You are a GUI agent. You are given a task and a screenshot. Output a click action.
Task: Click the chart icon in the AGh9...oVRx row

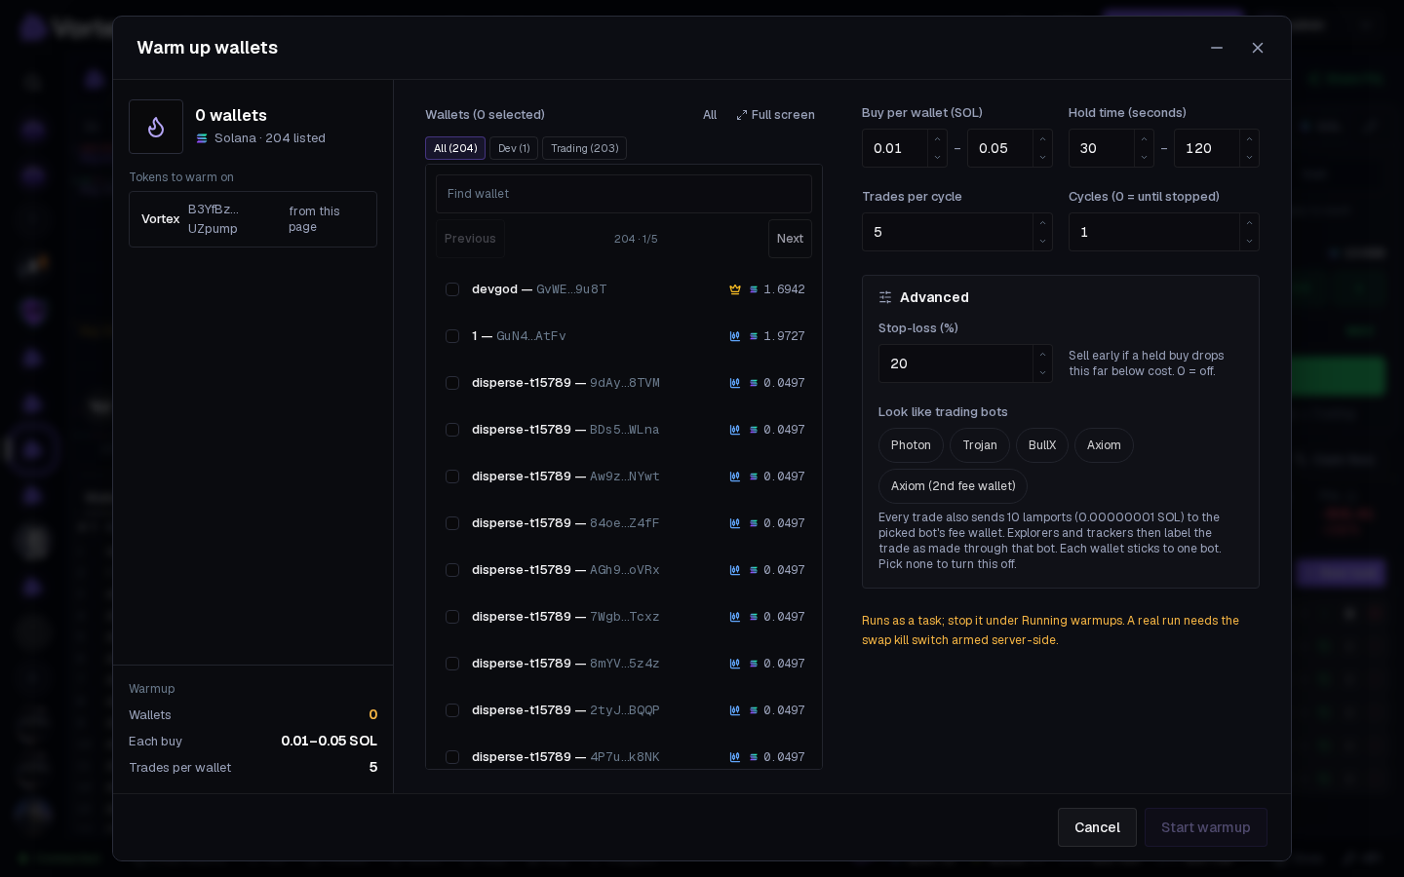tap(735, 570)
